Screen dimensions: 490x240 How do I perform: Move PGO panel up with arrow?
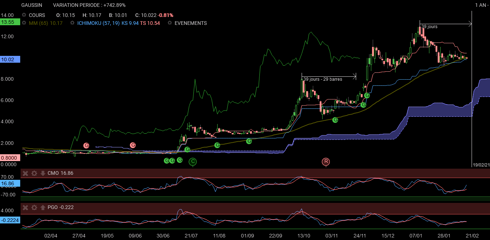43,207
